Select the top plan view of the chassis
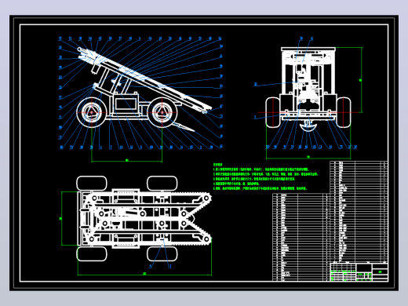 144,219
